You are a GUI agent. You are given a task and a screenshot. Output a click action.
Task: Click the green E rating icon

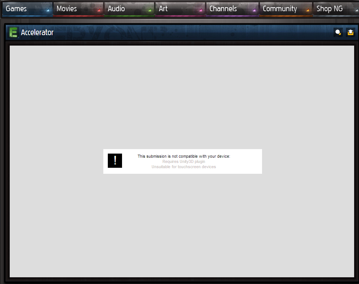click(x=14, y=33)
